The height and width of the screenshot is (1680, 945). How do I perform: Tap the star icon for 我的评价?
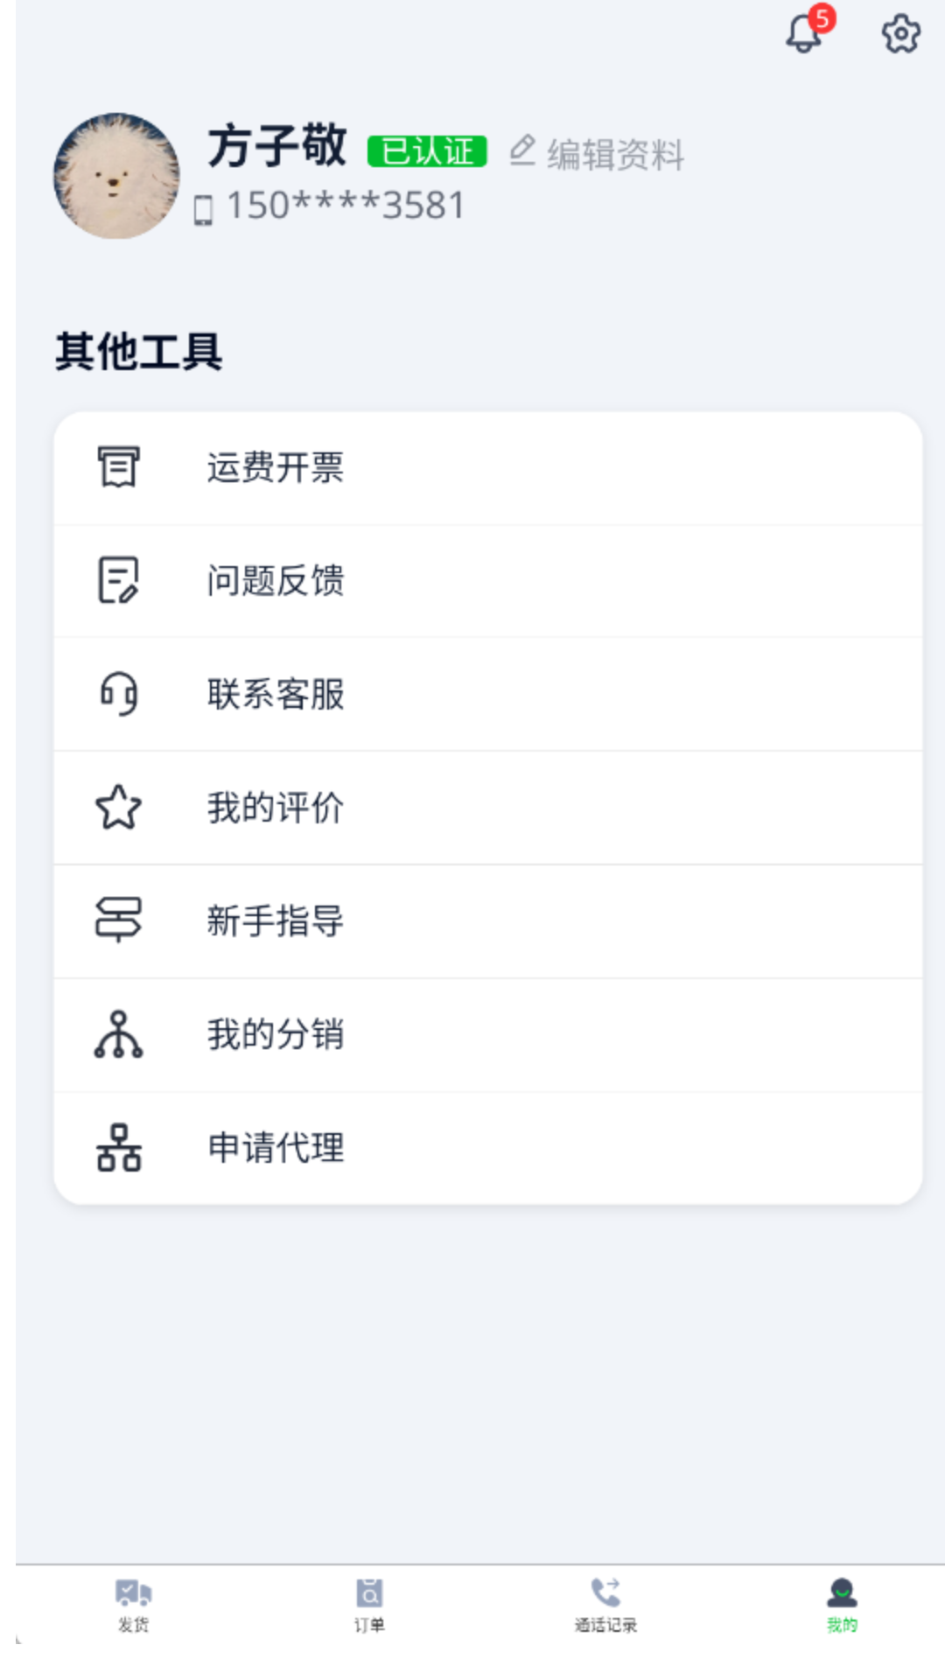[x=118, y=807]
